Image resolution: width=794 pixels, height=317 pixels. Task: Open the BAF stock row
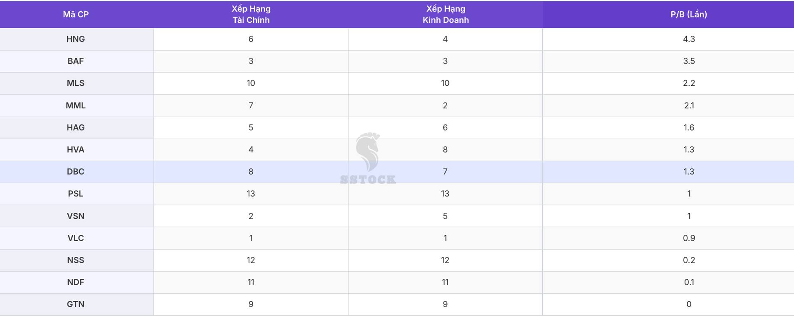76,61
